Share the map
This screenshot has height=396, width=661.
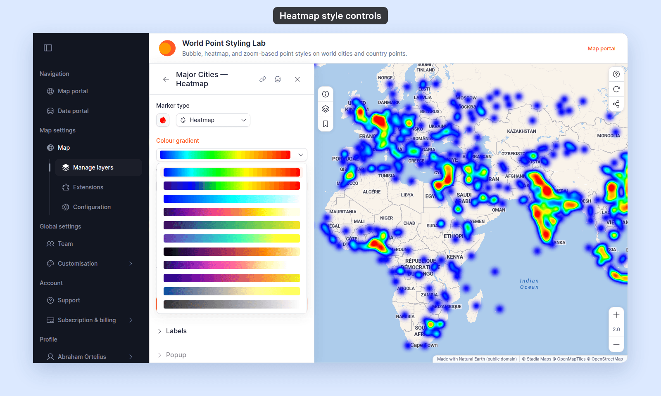coord(616,104)
